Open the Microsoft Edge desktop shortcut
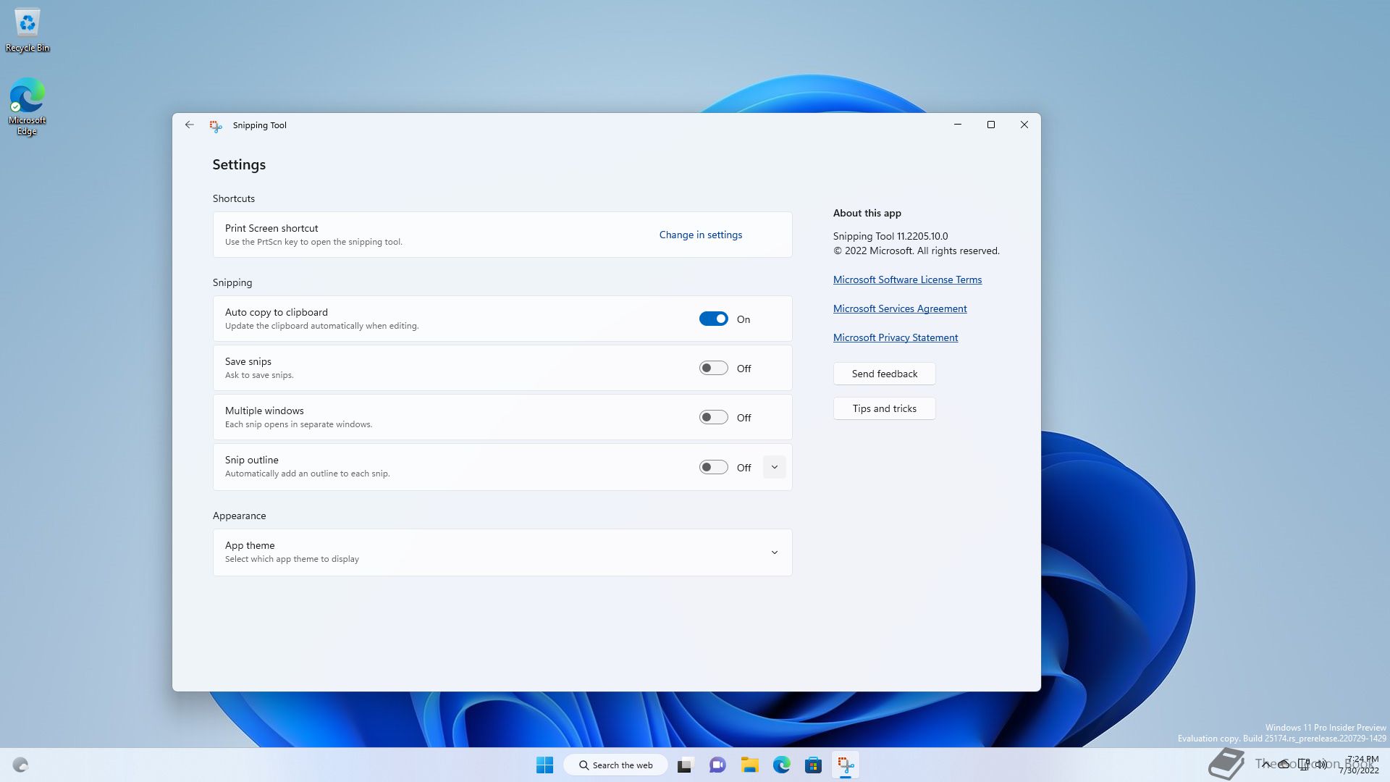This screenshot has height=782, width=1390. (28, 106)
